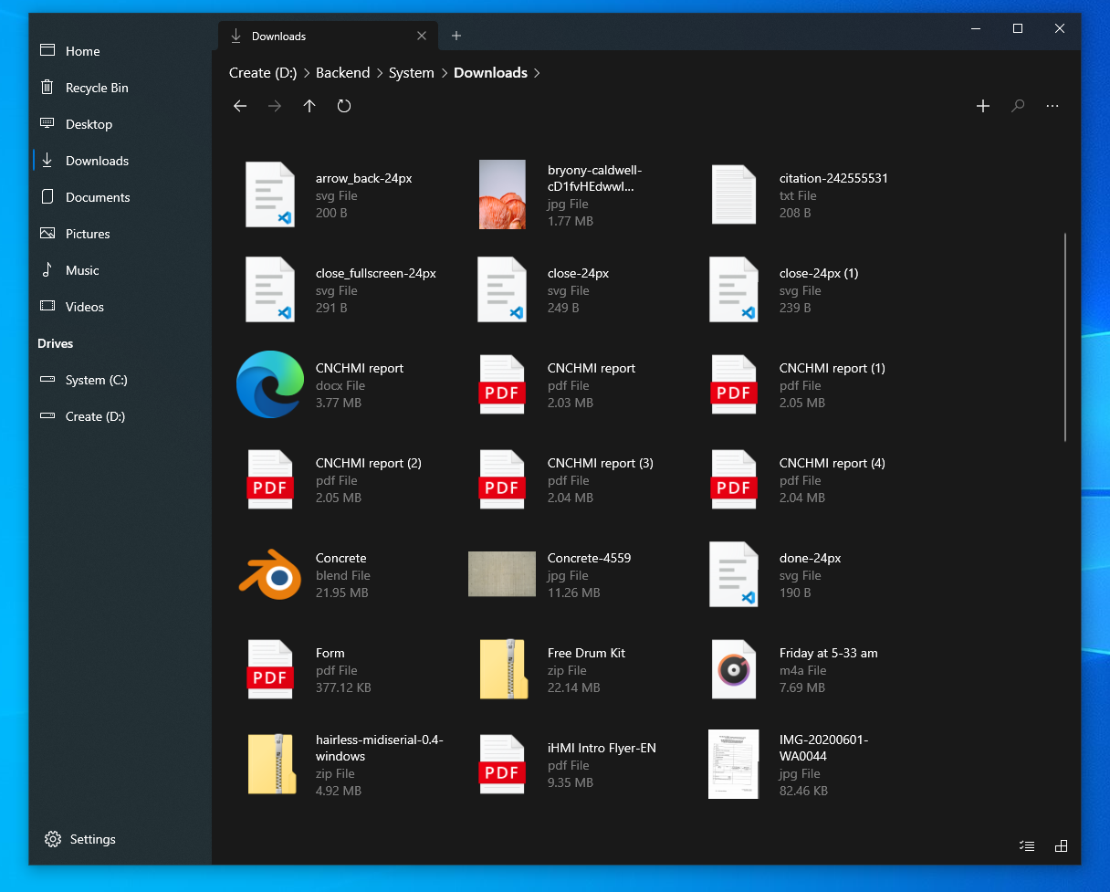Screen dimensions: 1110x892
Task: Select the bryony-caldwell jpg thumbnail
Action: coord(502,194)
